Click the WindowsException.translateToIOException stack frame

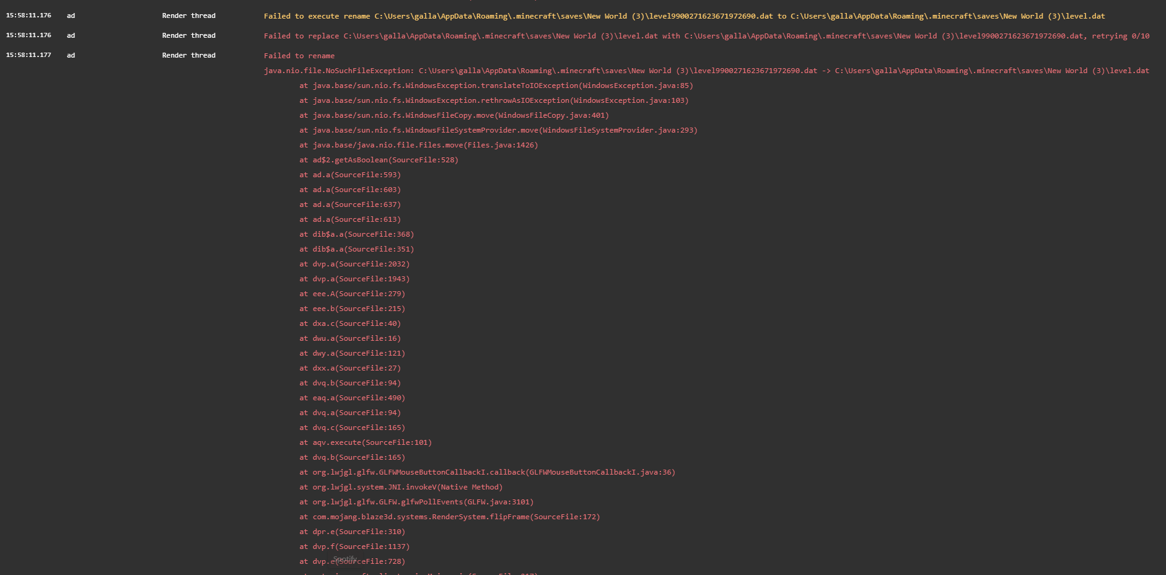pyautogui.click(x=496, y=86)
